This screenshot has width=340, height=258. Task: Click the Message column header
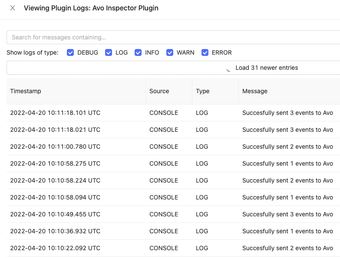(254, 91)
